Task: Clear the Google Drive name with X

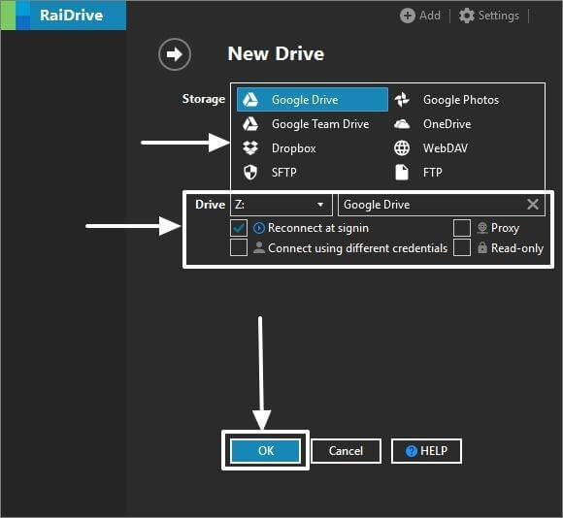Action: click(533, 205)
